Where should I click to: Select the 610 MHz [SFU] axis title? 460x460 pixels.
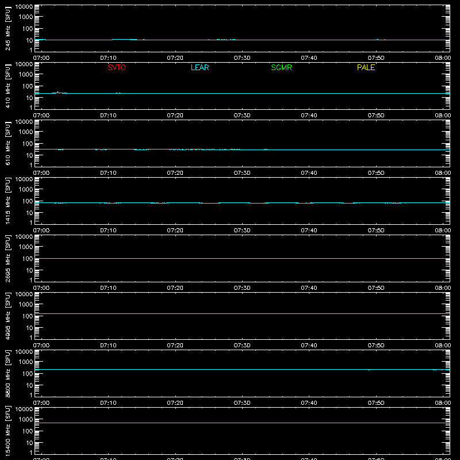pos(8,143)
